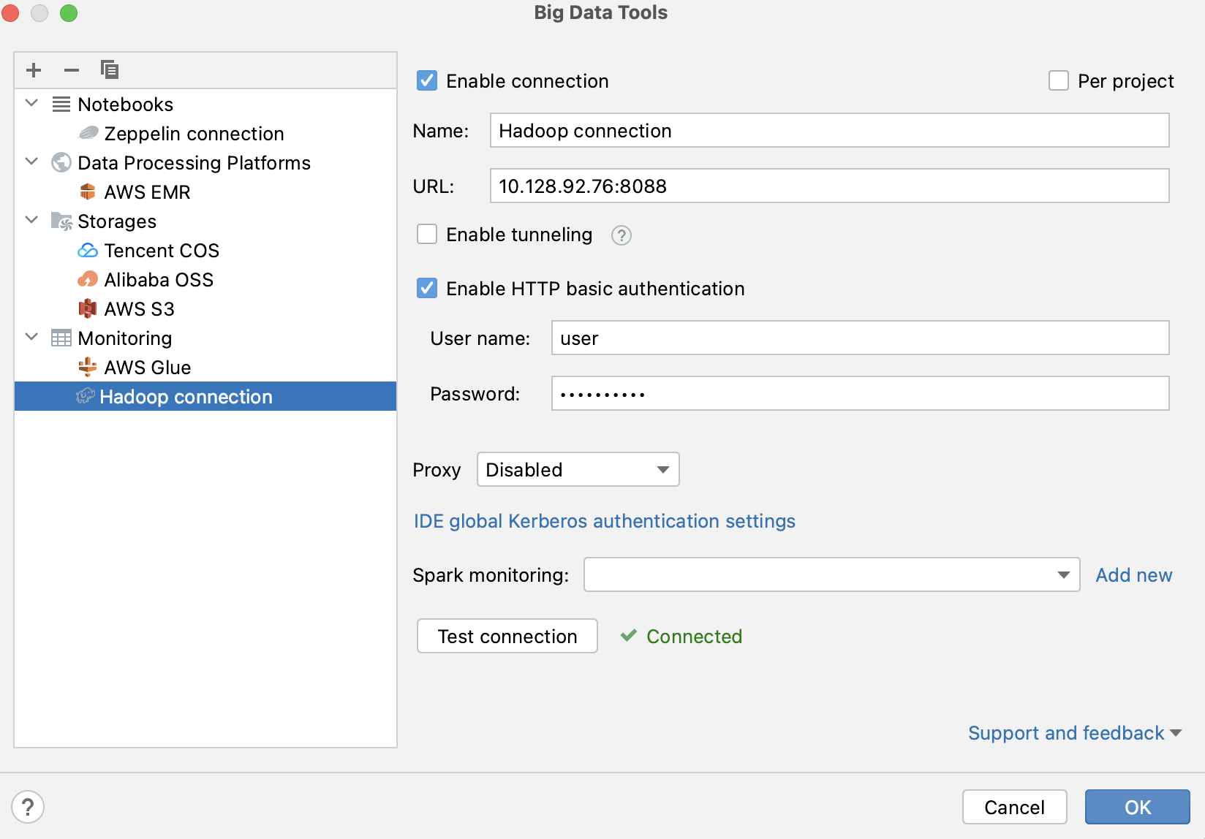Click the Notebooks list icon
Viewport: 1205px width, 839px height.
point(61,105)
